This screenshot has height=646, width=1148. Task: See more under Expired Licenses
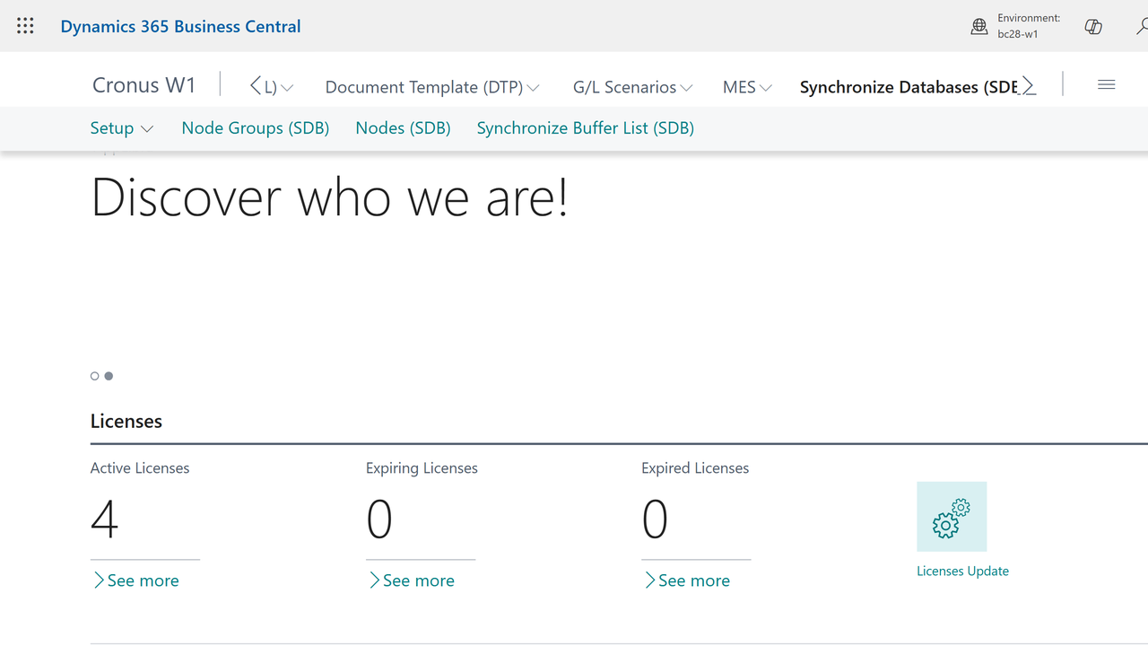pos(686,581)
